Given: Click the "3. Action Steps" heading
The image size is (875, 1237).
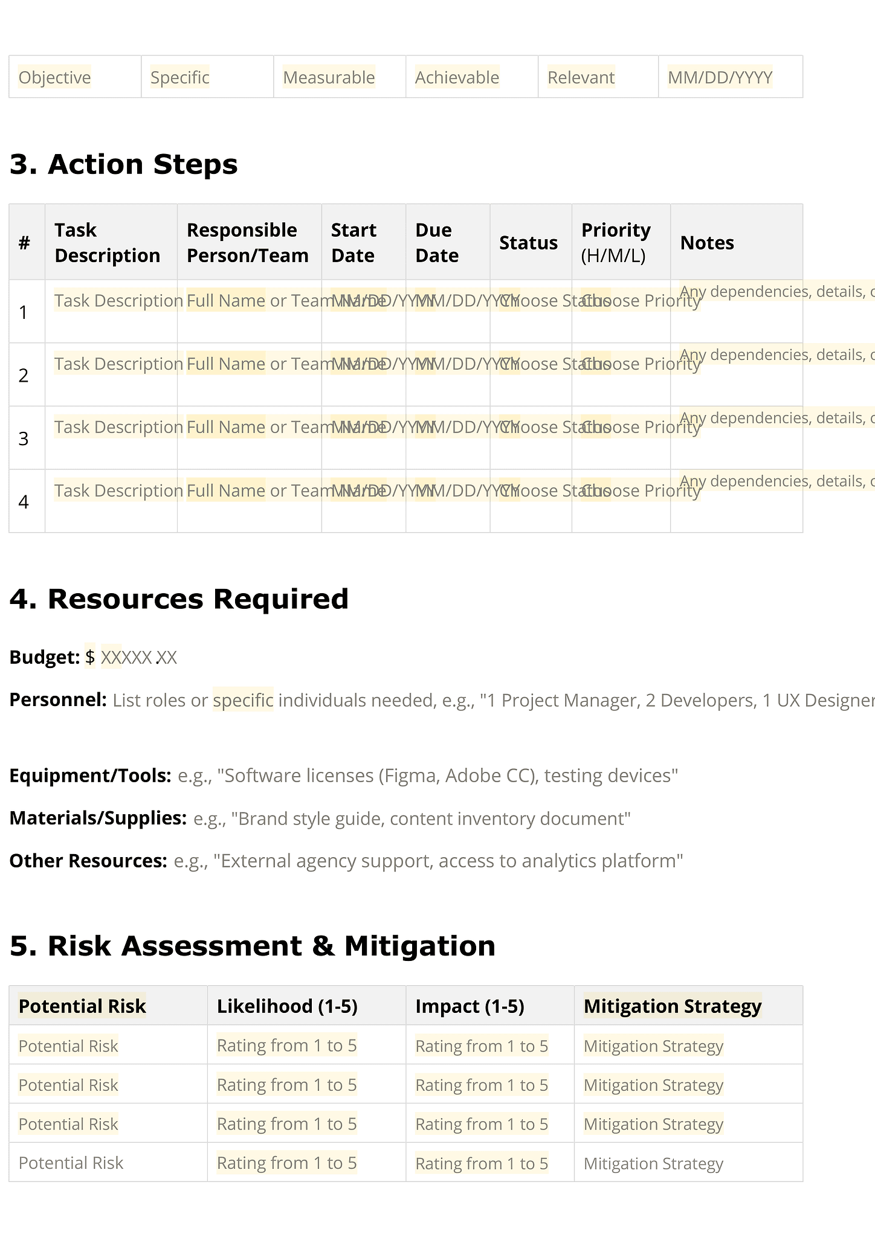Looking at the screenshot, I should tap(124, 164).
